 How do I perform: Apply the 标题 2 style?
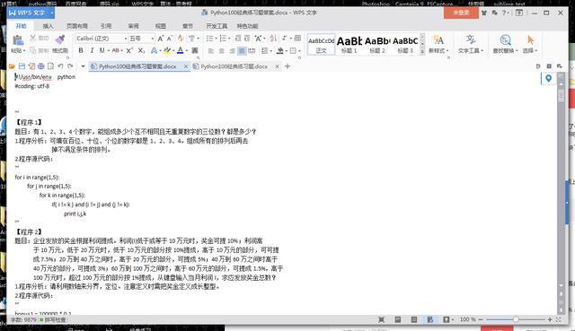pyautogui.click(x=377, y=45)
